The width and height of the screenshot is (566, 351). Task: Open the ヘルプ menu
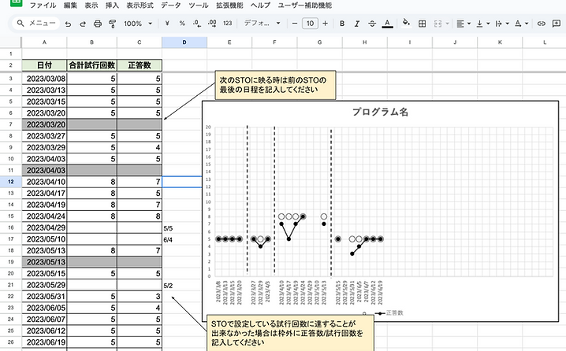[260, 5]
